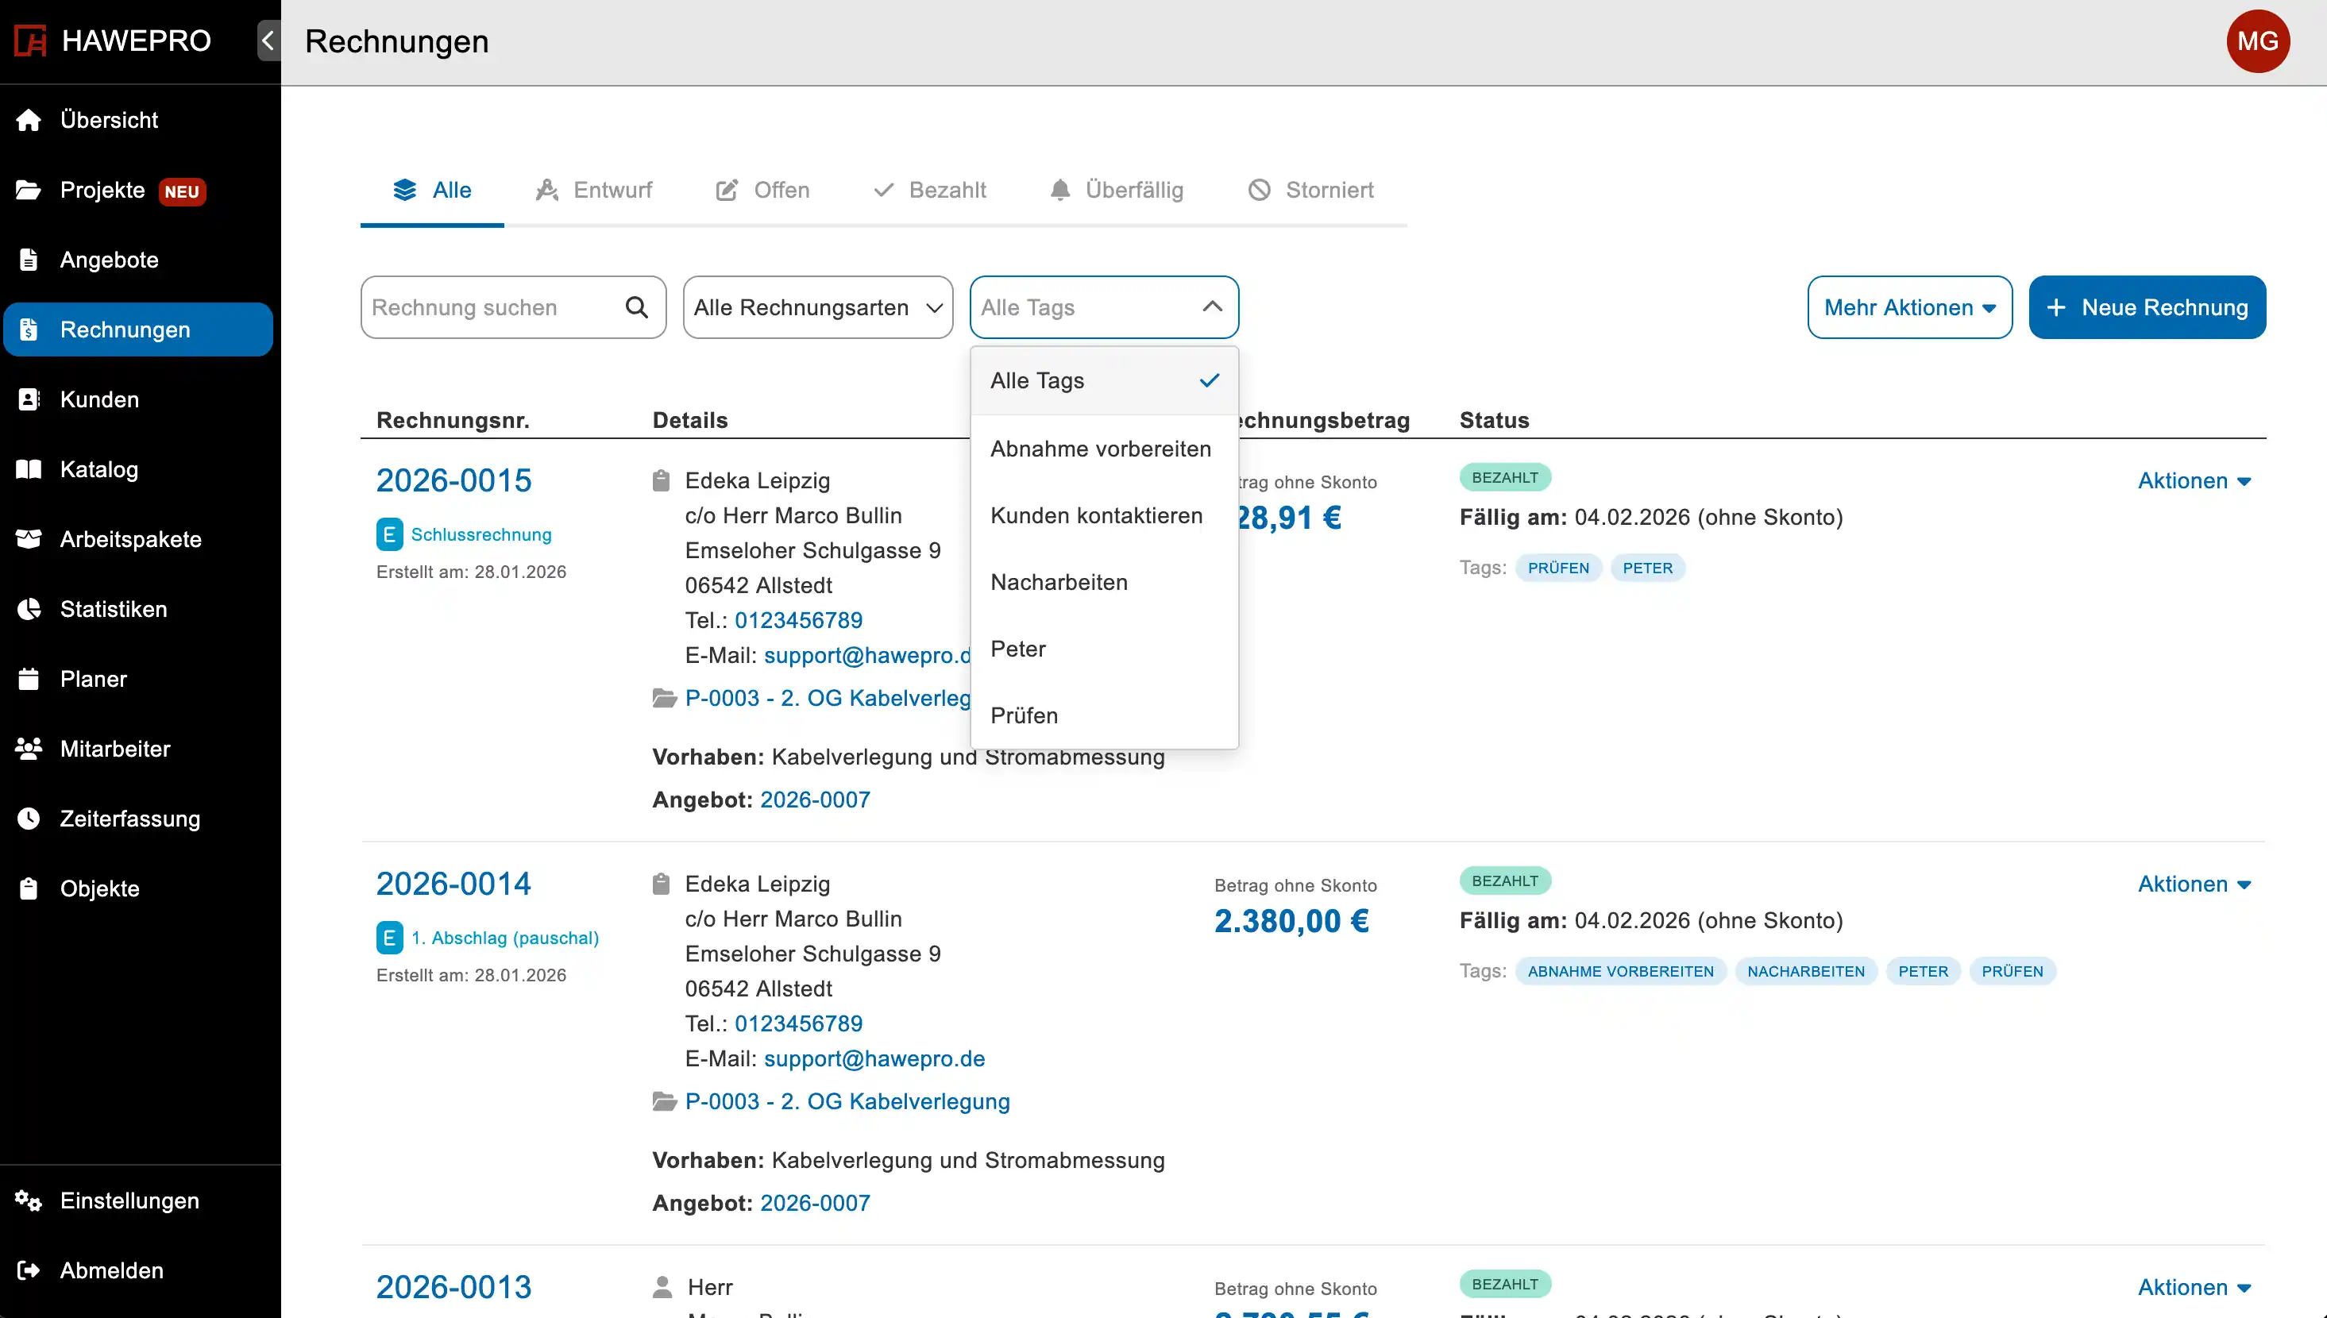Image resolution: width=2327 pixels, height=1318 pixels.
Task: Select Nacharbeiten from tag list
Action: pos(1059,582)
